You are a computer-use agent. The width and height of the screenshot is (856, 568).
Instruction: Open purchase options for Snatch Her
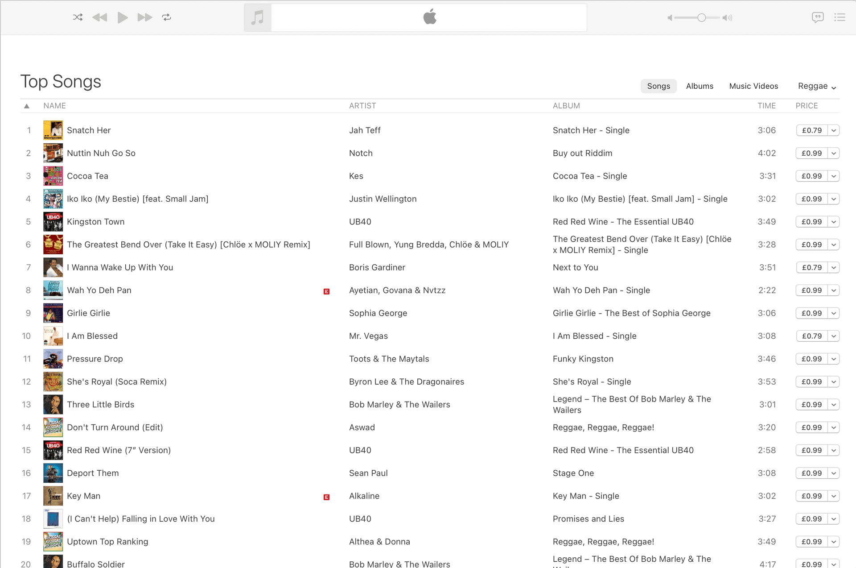click(834, 130)
